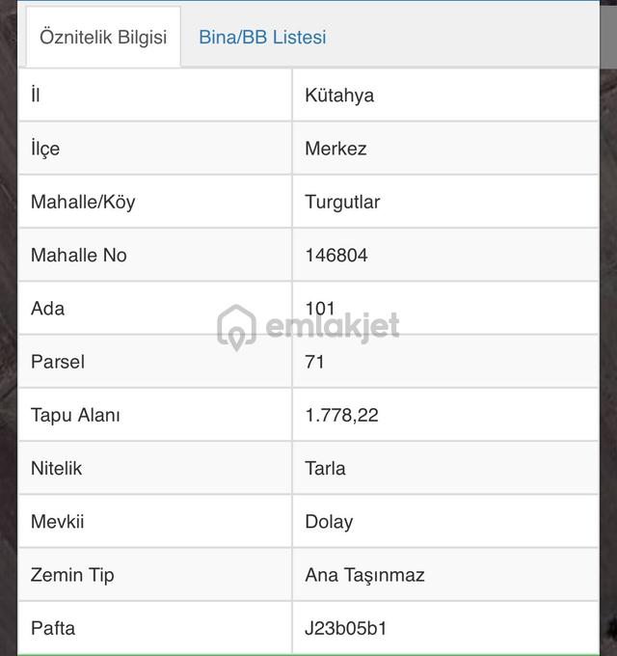Click the emlakjet house logo watermark
Image resolution: width=617 pixels, height=656 pixels.
pyautogui.click(x=236, y=328)
